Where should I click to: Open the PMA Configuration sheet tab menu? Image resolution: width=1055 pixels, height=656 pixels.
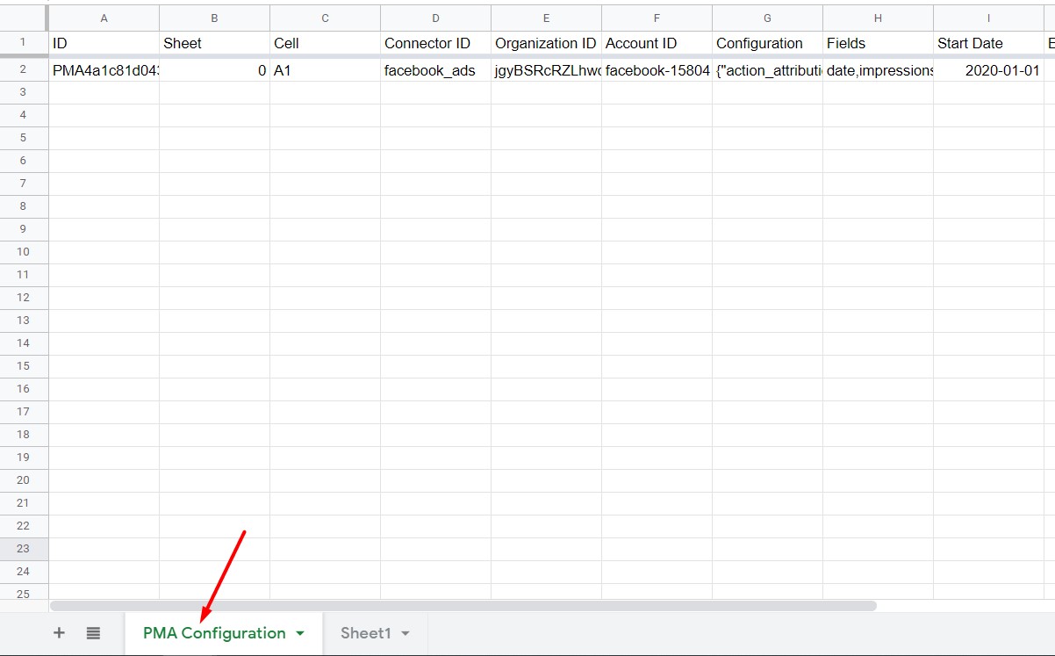point(299,632)
